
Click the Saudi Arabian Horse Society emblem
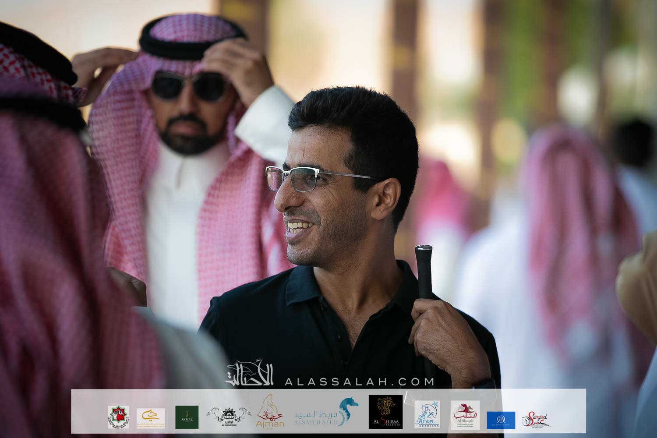pyautogui.click(x=118, y=417)
